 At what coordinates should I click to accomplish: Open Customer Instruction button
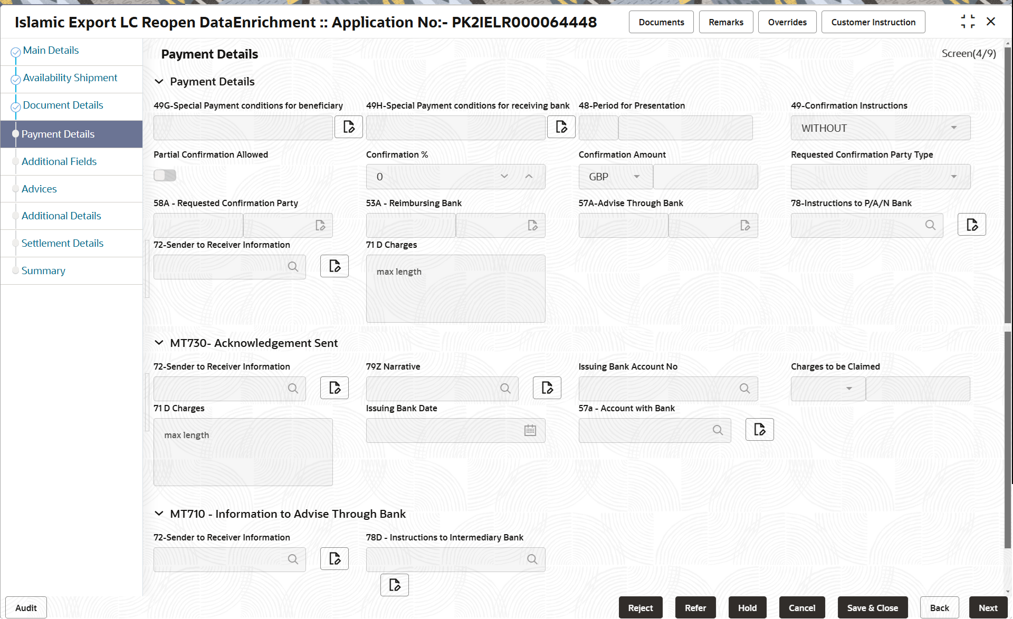pyautogui.click(x=873, y=22)
